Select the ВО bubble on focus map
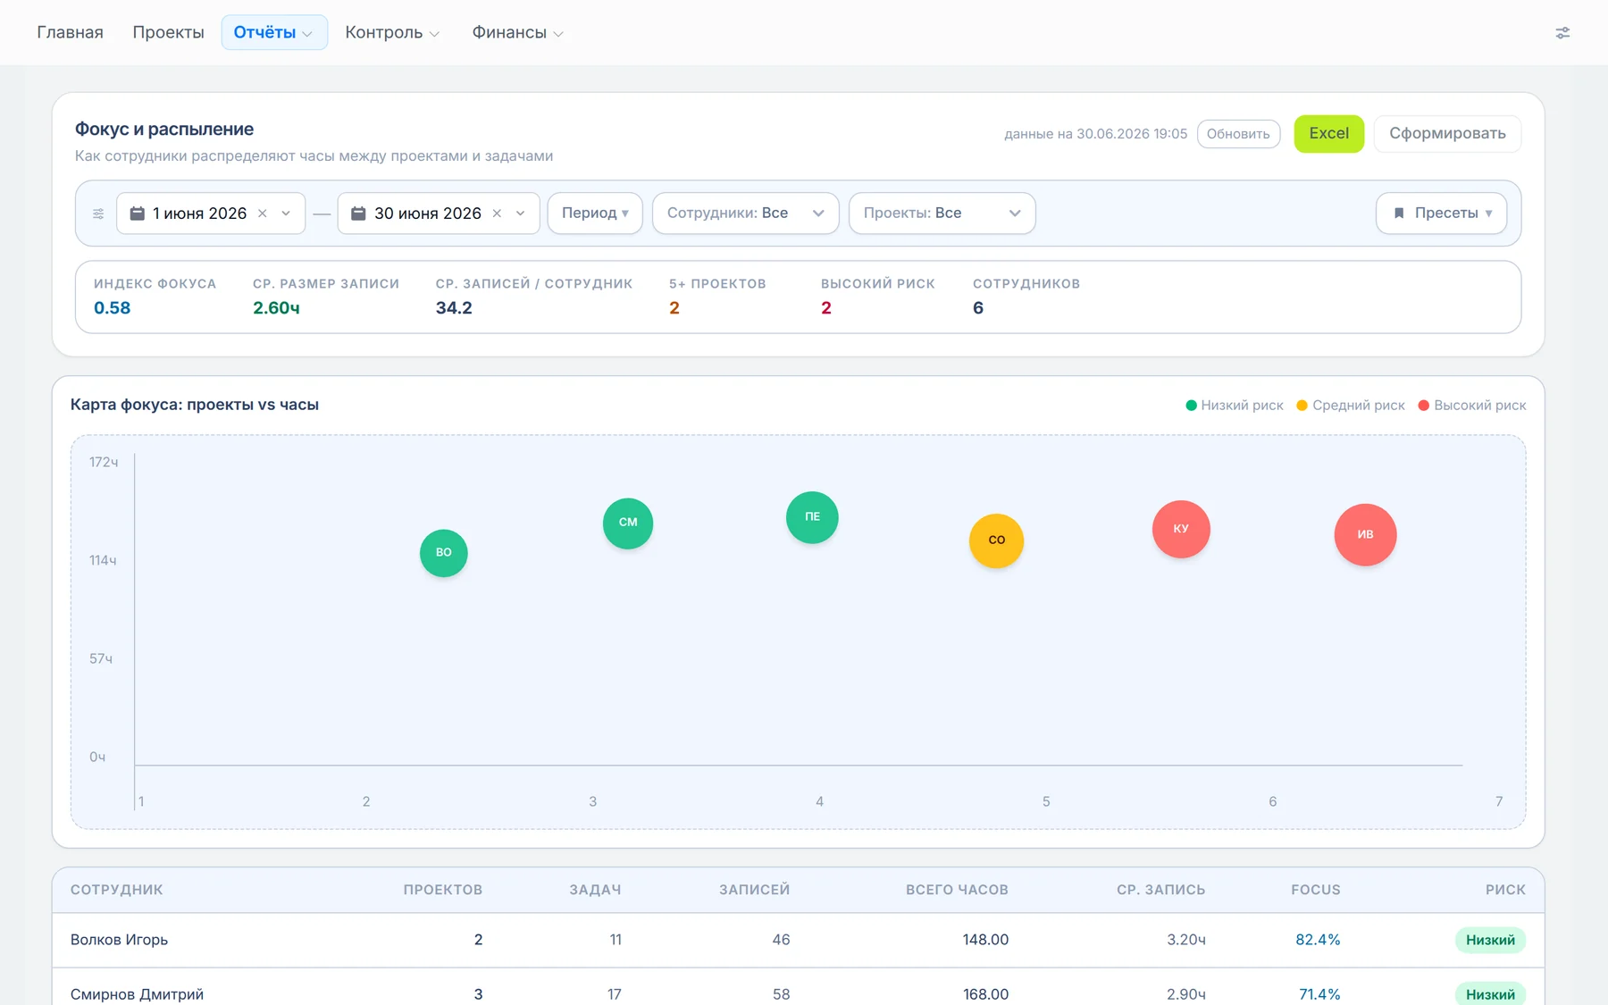 pos(444,553)
